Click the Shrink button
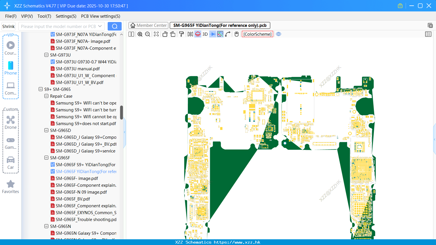Screen dimensions: 436x245 click(x=9, y=26)
